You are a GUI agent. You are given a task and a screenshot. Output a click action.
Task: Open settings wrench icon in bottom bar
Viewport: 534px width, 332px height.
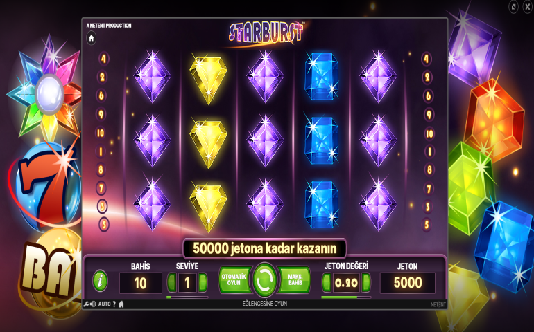(86, 304)
